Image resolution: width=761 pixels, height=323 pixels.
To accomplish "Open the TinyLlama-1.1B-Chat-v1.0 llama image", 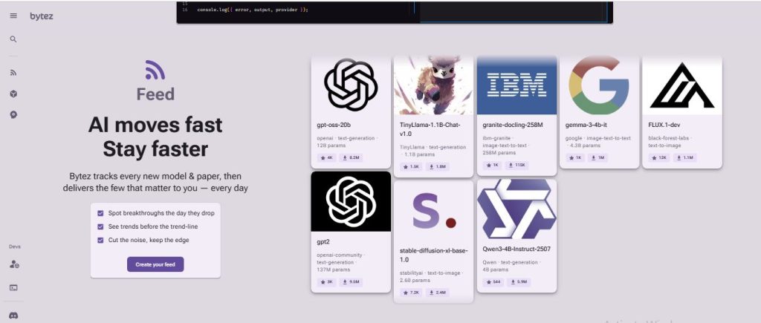I will [433, 85].
